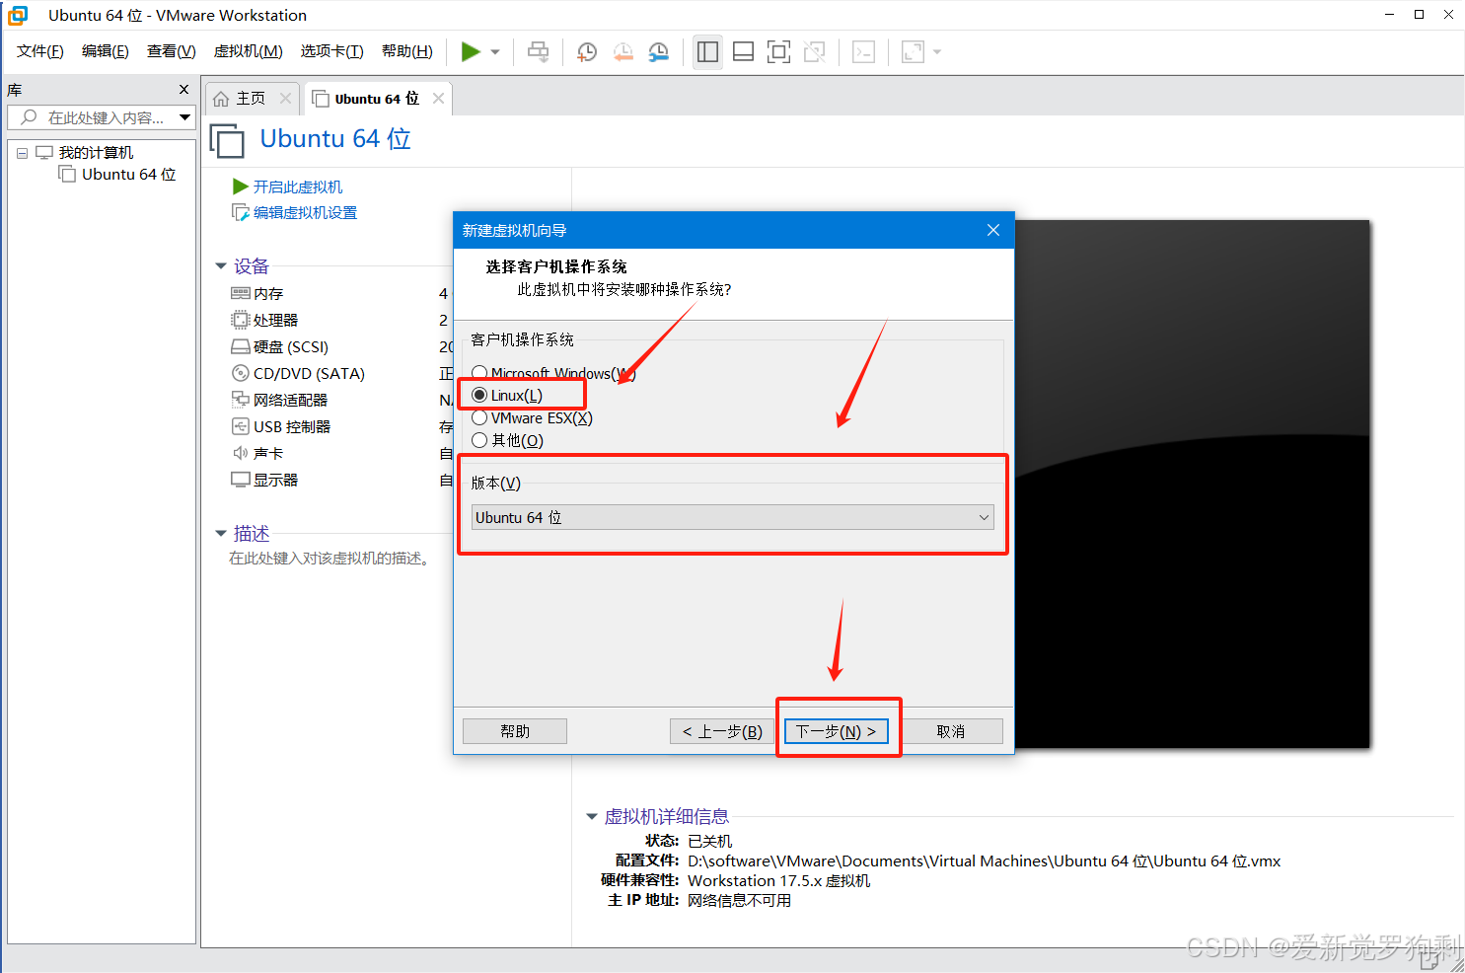1465x973 pixels.
Task: Collapse the 描述 section
Action: pos(221,534)
